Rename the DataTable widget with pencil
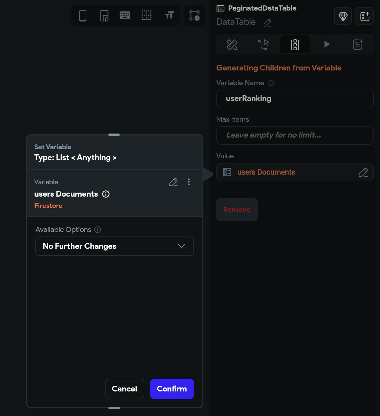The height and width of the screenshot is (416, 380). (x=267, y=23)
